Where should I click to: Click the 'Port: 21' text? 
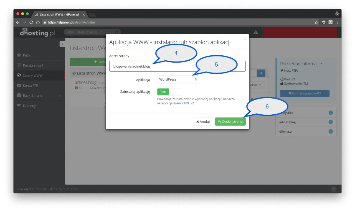(290, 79)
